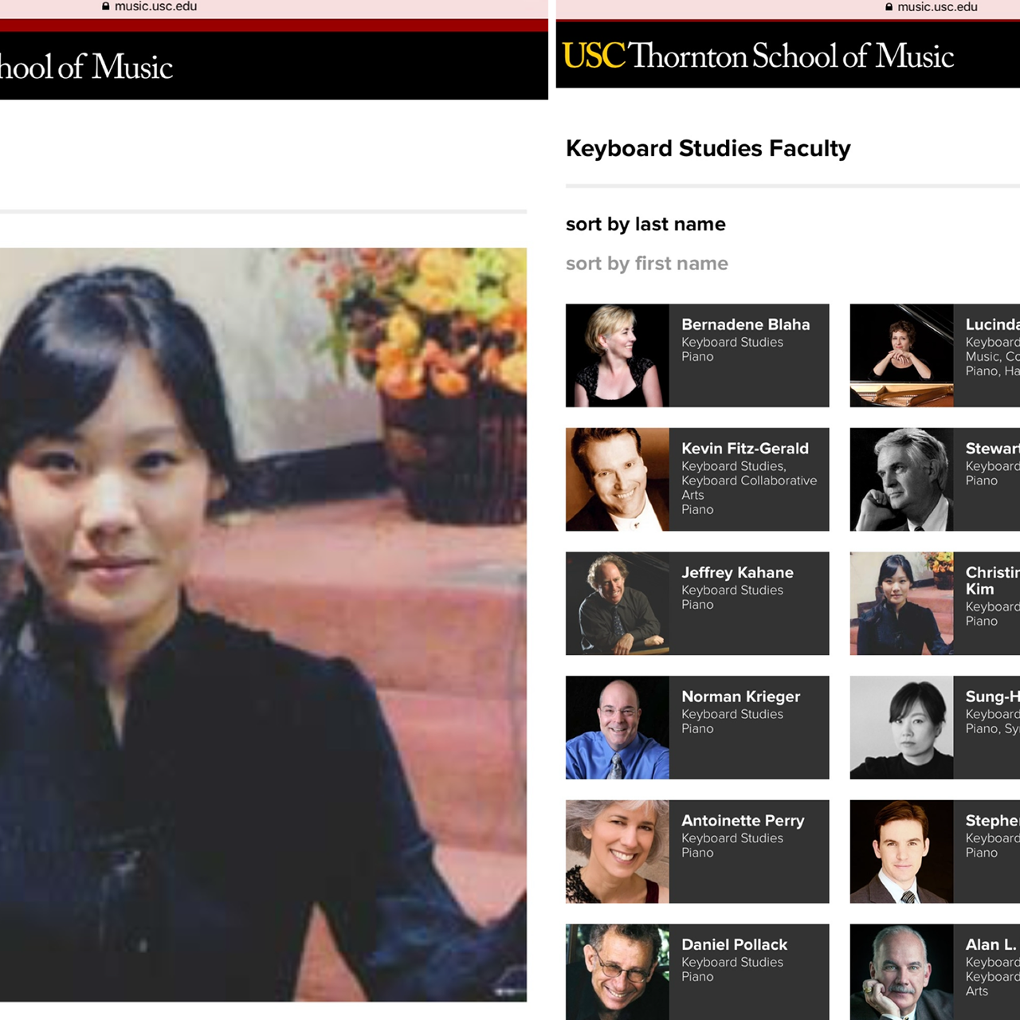Click Antoinette Perry's portrait thumbnail
This screenshot has width=1020, height=1020.
coord(618,852)
